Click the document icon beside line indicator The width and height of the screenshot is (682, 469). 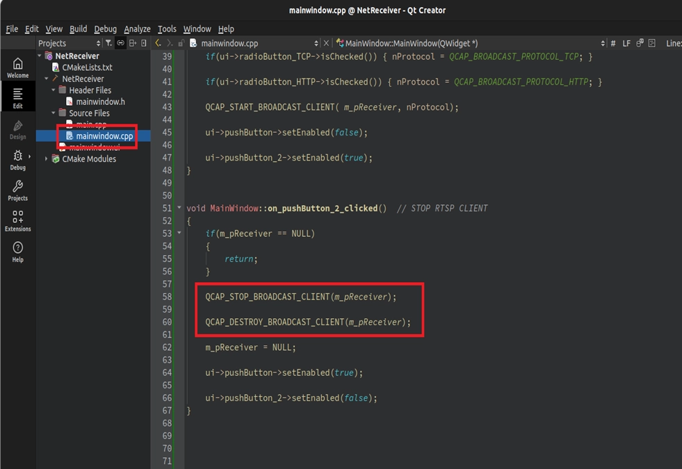click(x=651, y=42)
